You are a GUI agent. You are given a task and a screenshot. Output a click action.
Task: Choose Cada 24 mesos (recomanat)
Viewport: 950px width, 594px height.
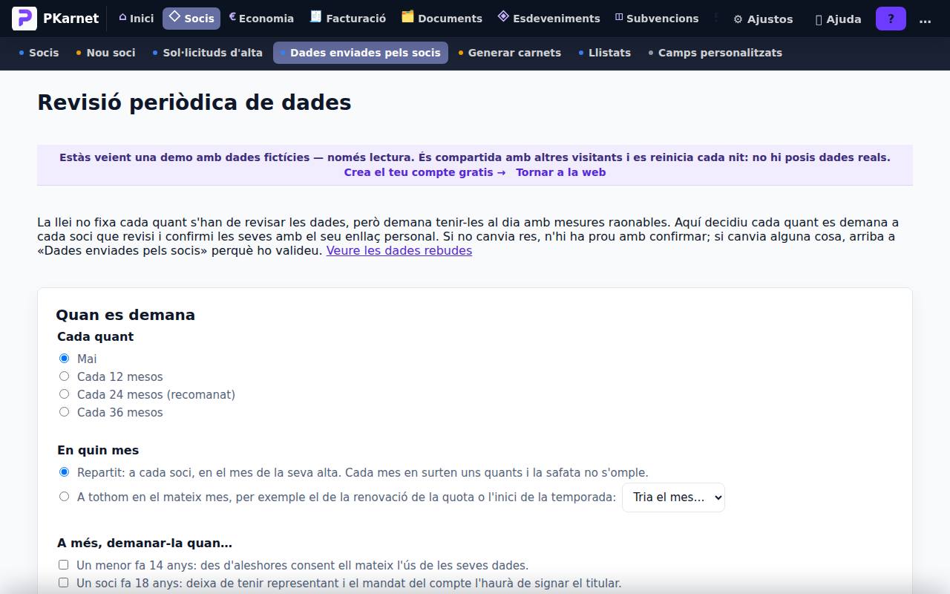pyautogui.click(x=64, y=394)
